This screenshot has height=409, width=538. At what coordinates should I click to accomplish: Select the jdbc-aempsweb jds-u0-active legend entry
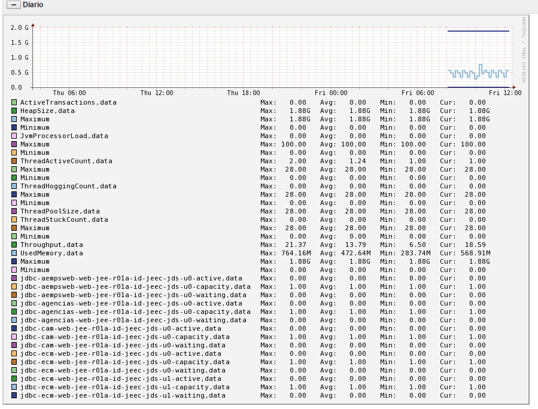[131, 279]
